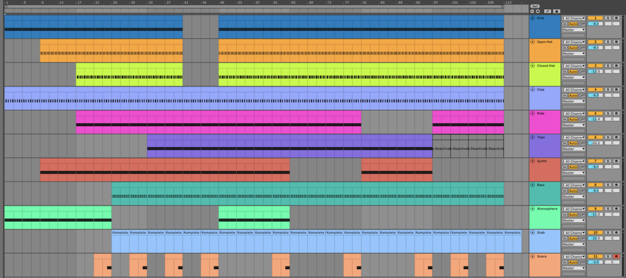The image size is (626, 278).
Task: Solo the Bass track
Action: point(608,185)
